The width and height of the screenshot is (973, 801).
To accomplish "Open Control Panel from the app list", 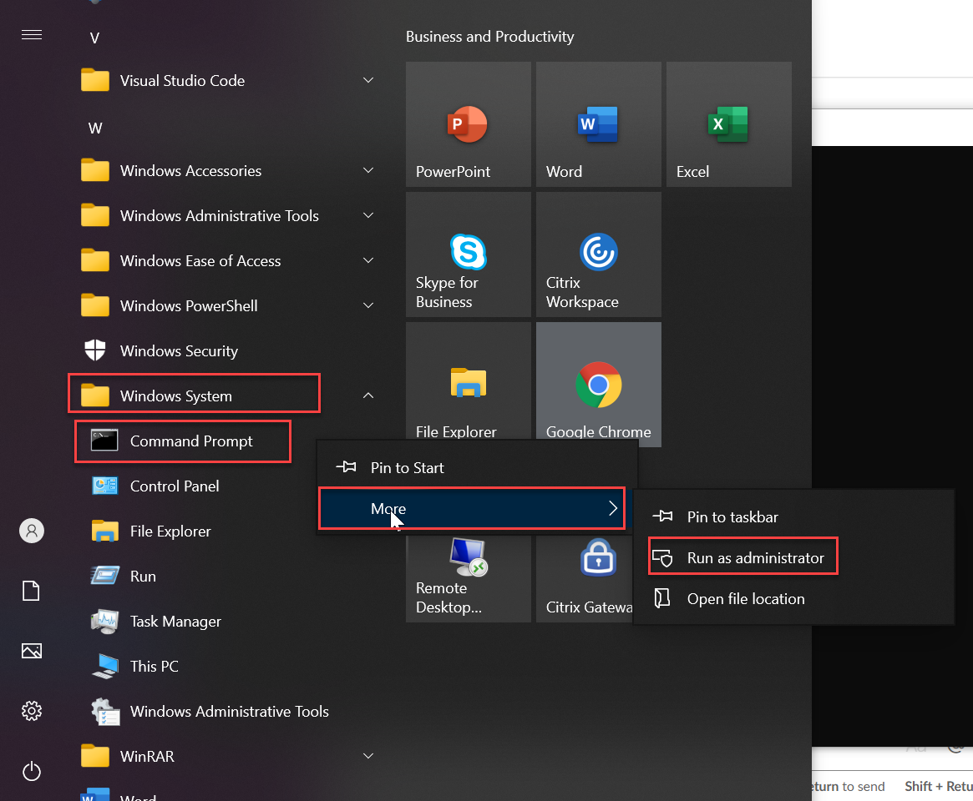I will 174,486.
